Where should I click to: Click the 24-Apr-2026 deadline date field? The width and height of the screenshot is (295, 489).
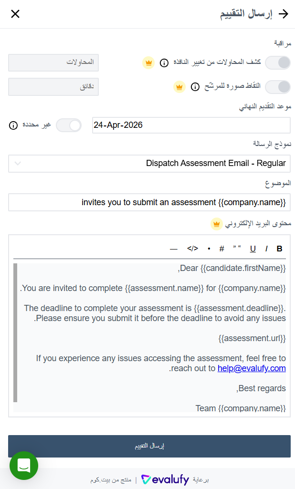coord(191,125)
